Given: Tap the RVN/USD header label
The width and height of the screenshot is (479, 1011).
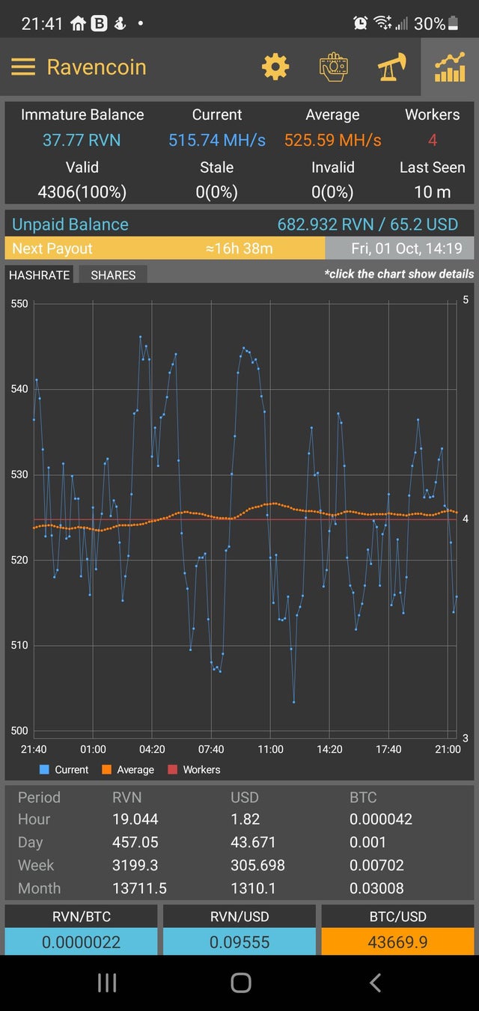Looking at the screenshot, I should [x=239, y=916].
